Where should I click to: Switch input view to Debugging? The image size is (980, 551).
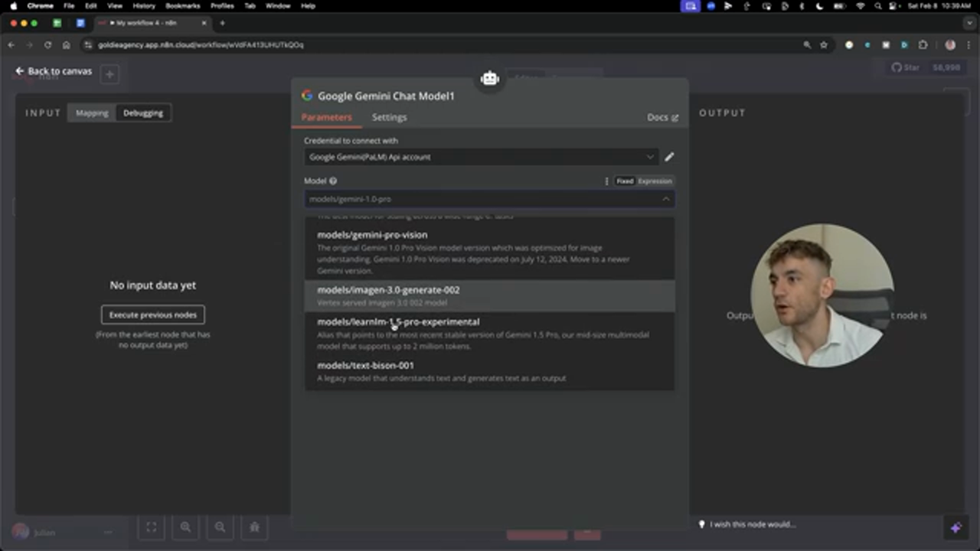(x=143, y=113)
